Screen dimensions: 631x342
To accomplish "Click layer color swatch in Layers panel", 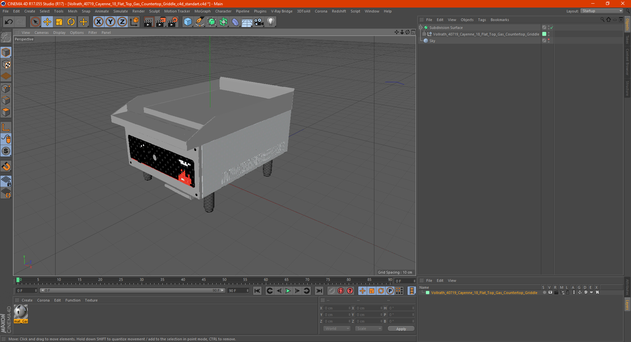I will coord(428,292).
